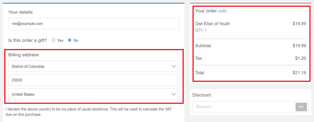Select the No gift radio button
Screen dimensions: 314x122
(x=70, y=40)
